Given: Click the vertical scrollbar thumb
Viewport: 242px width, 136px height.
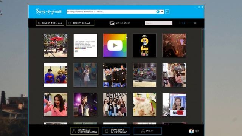Looking at the screenshot, I should tap(203, 39).
